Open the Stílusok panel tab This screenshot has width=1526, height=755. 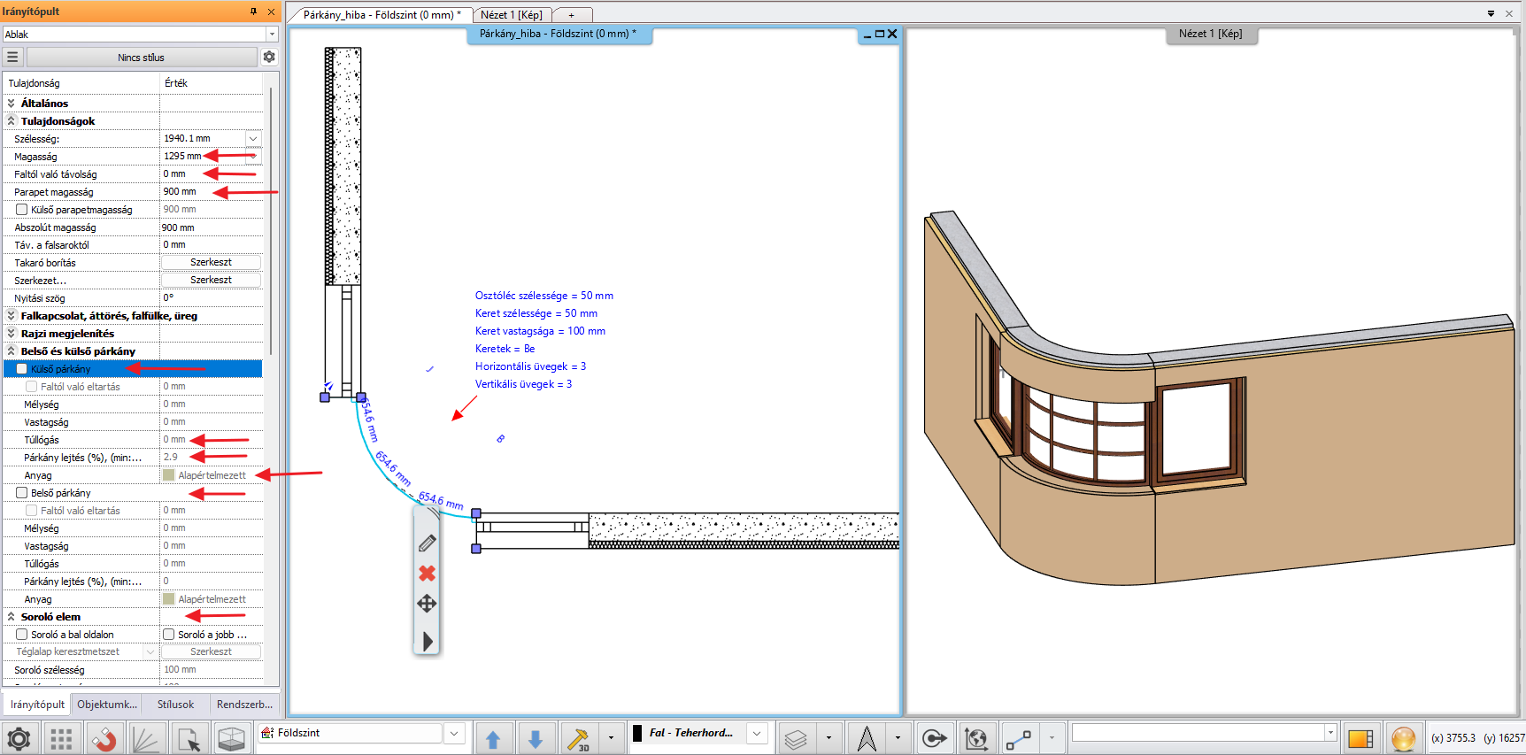pyautogui.click(x=175, y=705)
